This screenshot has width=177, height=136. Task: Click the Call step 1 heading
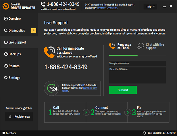click(56, 107)
